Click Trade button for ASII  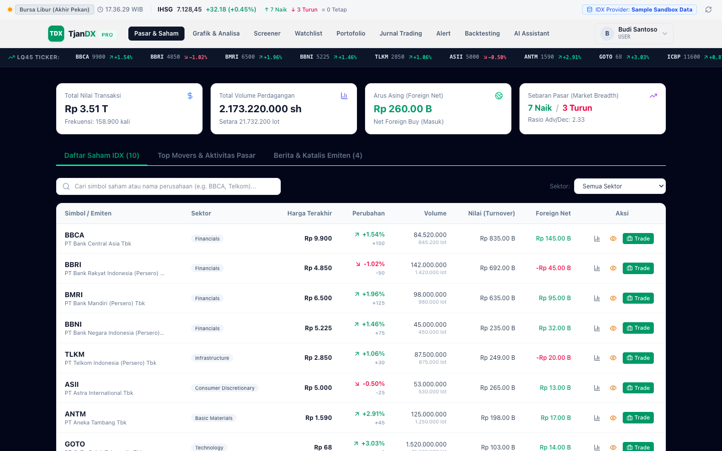pyautogui.click(x=638, y=388)
